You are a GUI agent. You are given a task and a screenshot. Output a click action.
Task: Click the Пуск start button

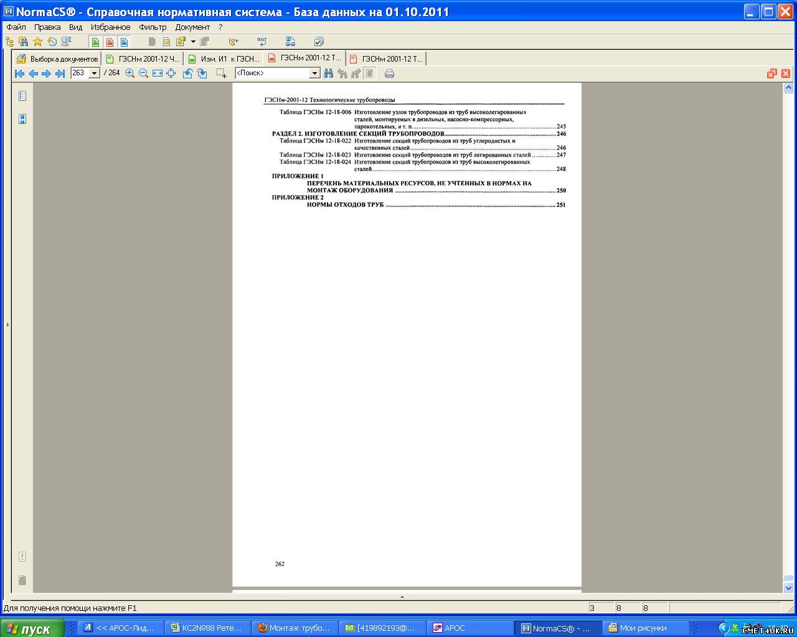point(32,628)
